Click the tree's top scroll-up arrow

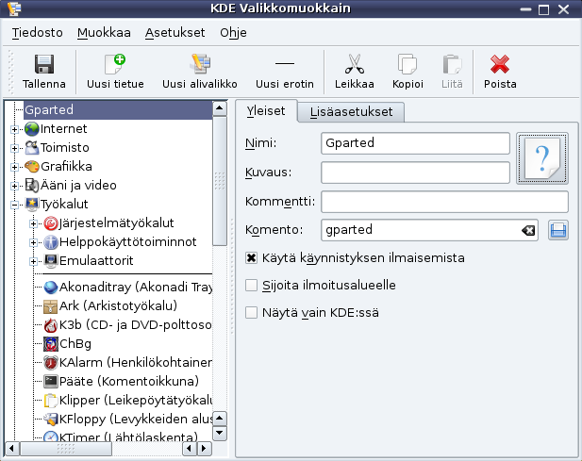[220, 108]
